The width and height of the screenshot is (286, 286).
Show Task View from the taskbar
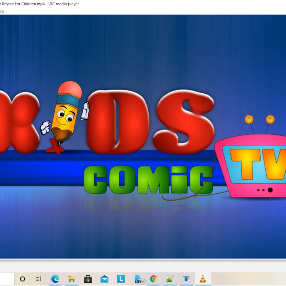[x=38, y=279]
